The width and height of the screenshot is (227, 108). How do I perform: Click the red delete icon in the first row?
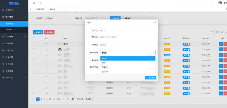coord(225,44)
